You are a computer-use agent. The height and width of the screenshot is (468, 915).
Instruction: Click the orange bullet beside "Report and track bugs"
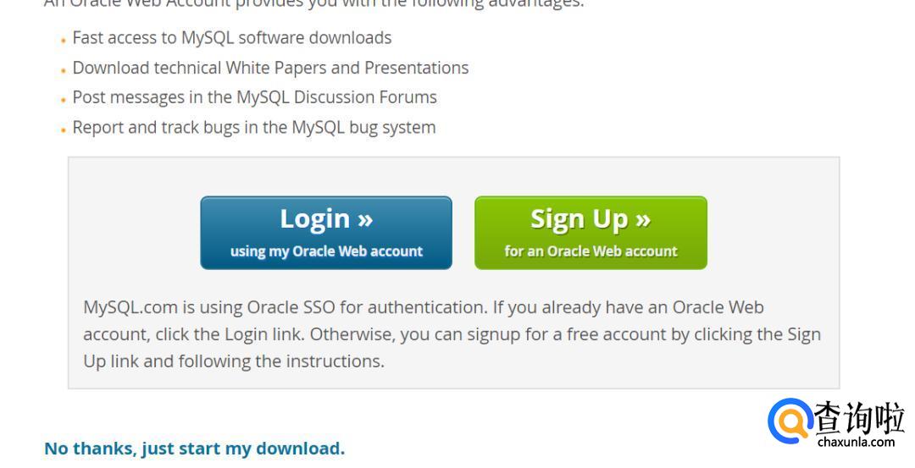pos(64,130)
